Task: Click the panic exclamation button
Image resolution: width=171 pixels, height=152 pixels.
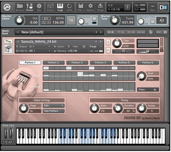Action: click(127, 7)
